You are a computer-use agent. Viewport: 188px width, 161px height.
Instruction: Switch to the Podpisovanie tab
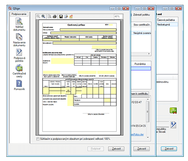(19, 14)
